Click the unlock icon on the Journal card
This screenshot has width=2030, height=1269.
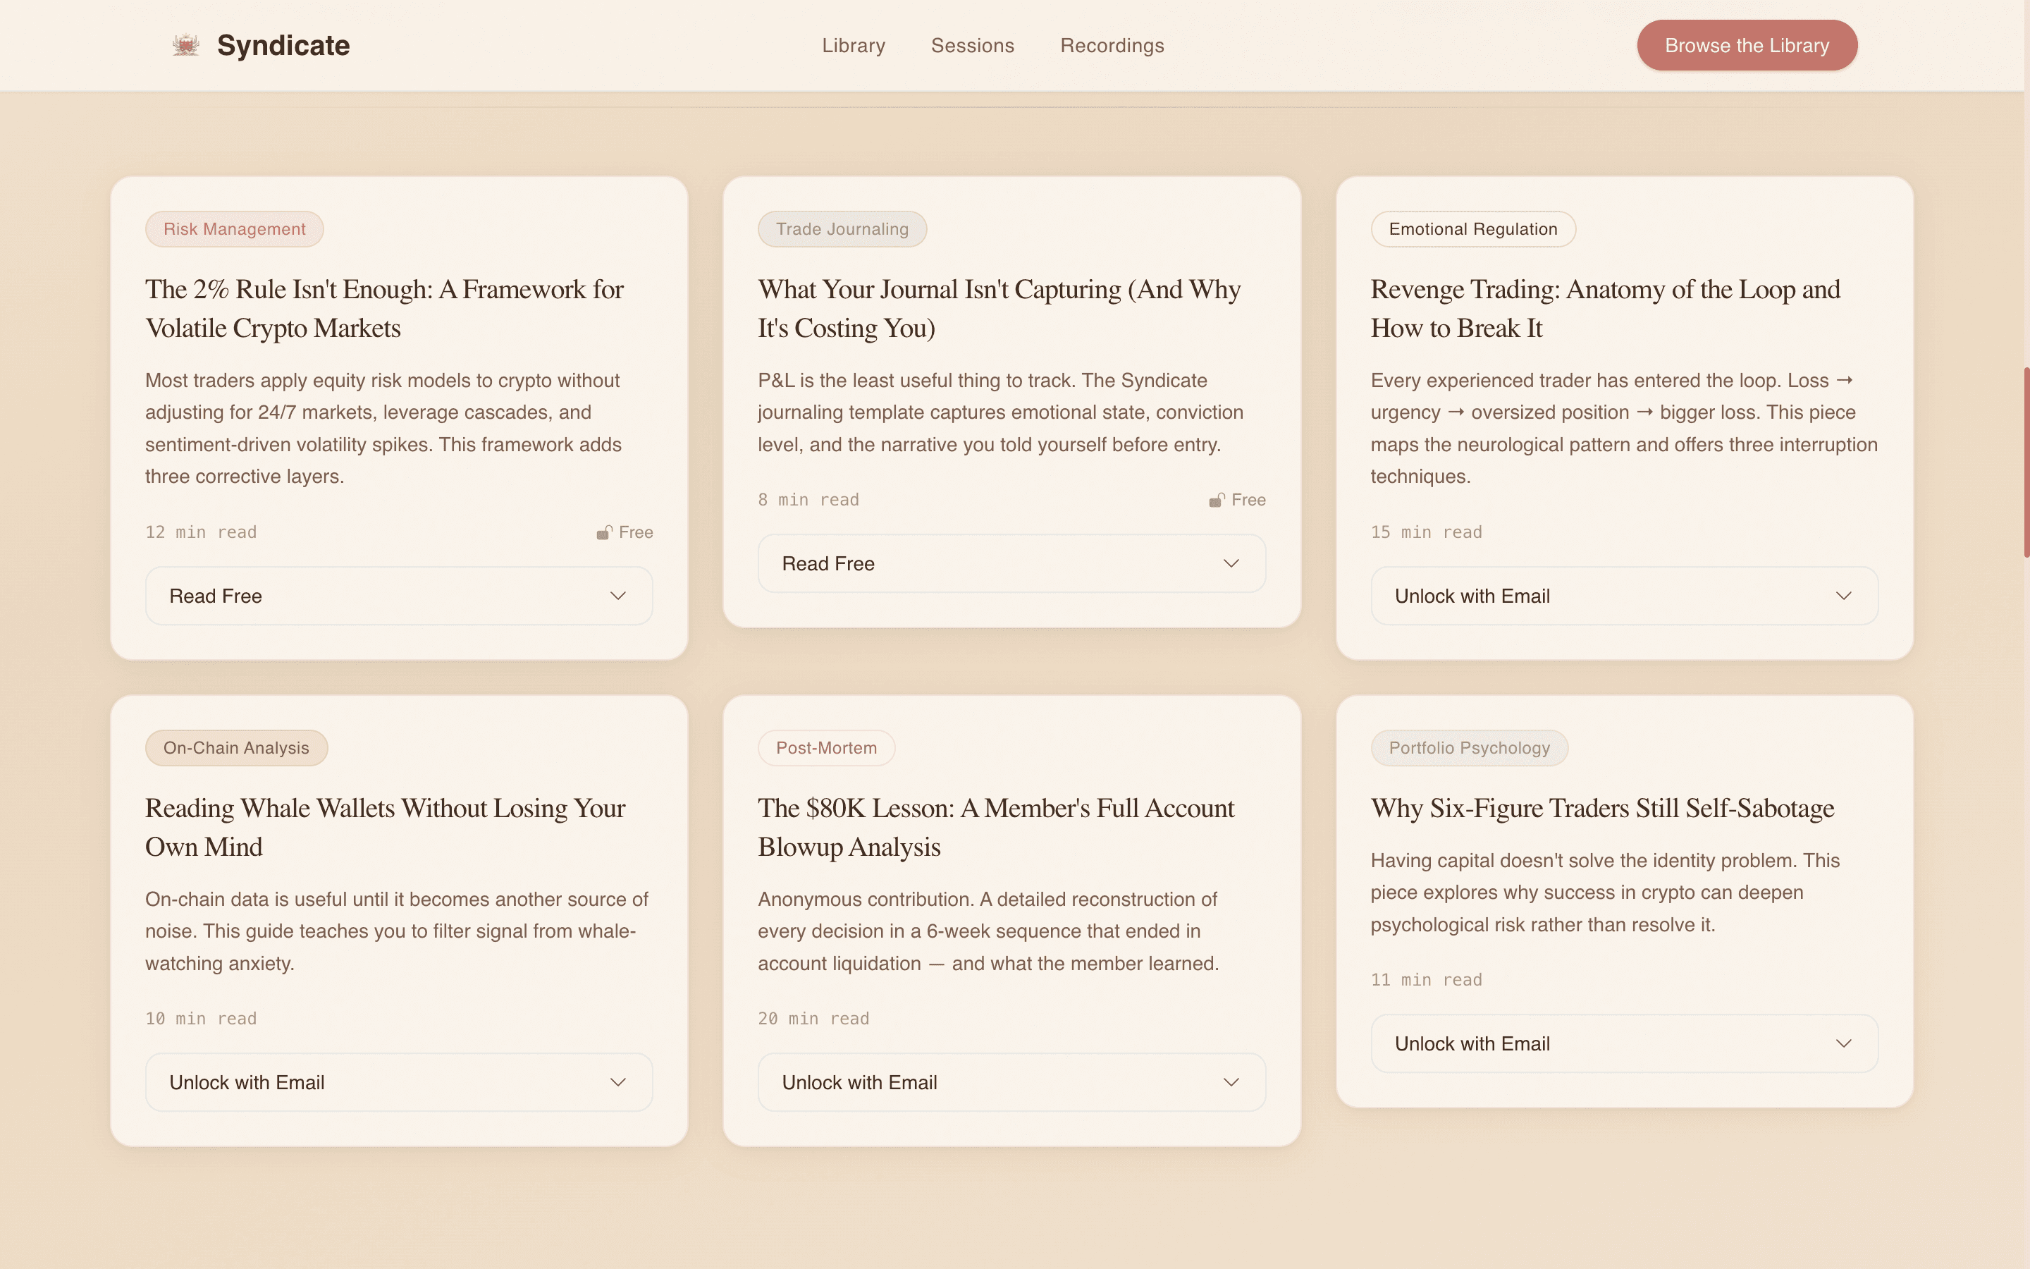(1217, 501)
